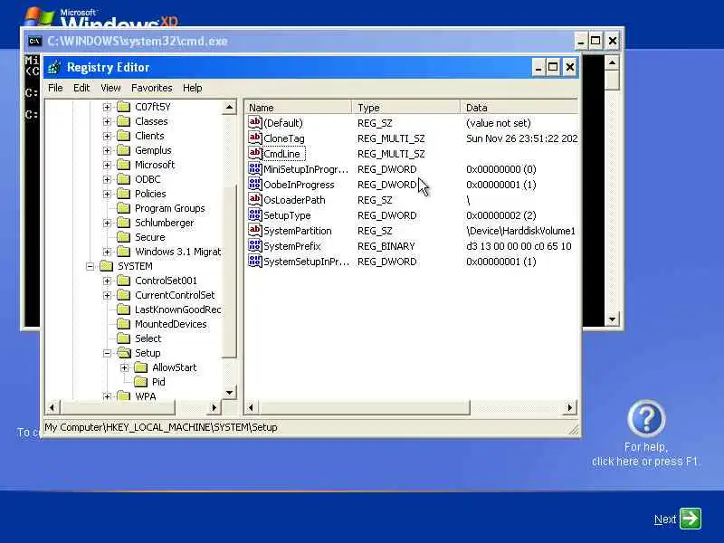The width and height of the screenshot is (724, 543).
Task: Open the Favorites menu
Action: pyautogui.click(x=152, y=88)
